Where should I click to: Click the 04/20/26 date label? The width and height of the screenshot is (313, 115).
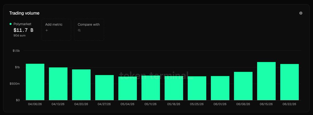[81, 104]
